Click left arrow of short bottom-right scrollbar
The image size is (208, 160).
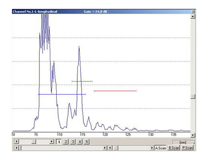click(x=110, y=148)
